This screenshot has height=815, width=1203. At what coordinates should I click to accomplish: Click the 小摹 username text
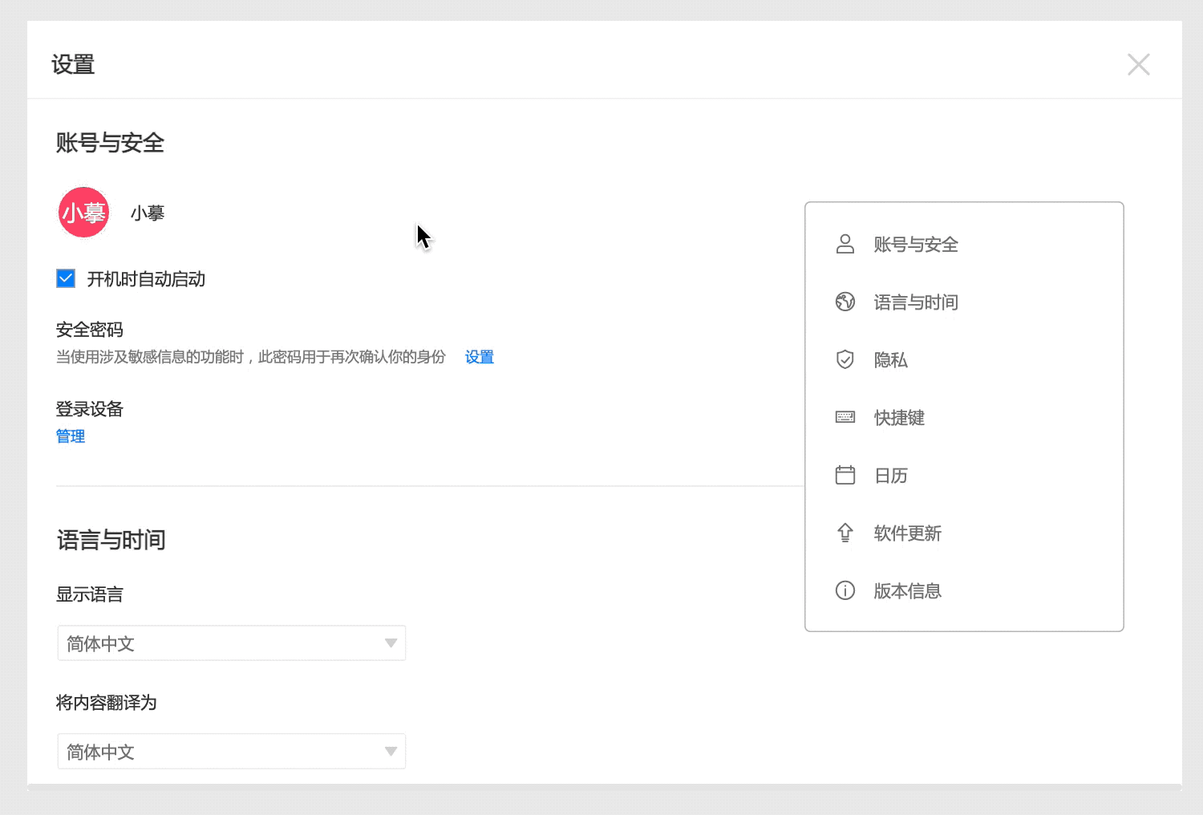tap(148, 213)
